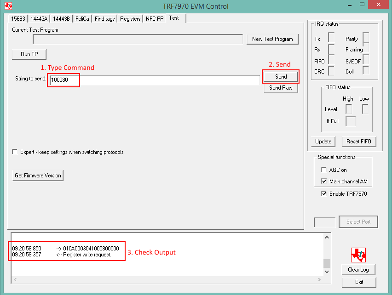This screenshot has height=295, width=392.
Task: Click the FIFO Level Low indicator
Action: pos(365,109)
